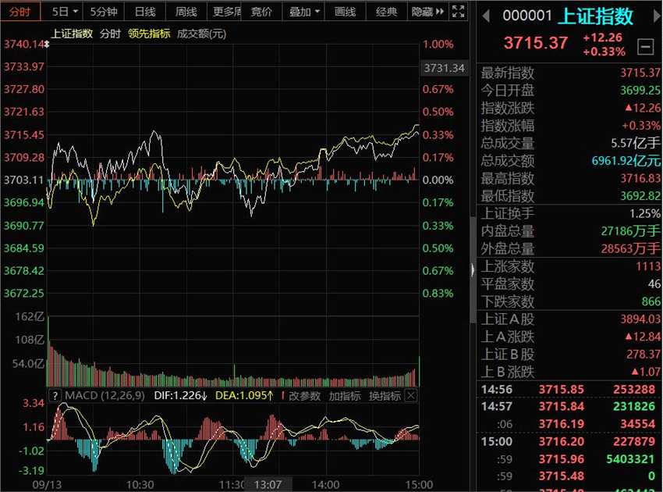Click the red marker icon before 改参数
The width and height of the screenshot is (663, 492).
pyautogui.click(x=282, y=396)
